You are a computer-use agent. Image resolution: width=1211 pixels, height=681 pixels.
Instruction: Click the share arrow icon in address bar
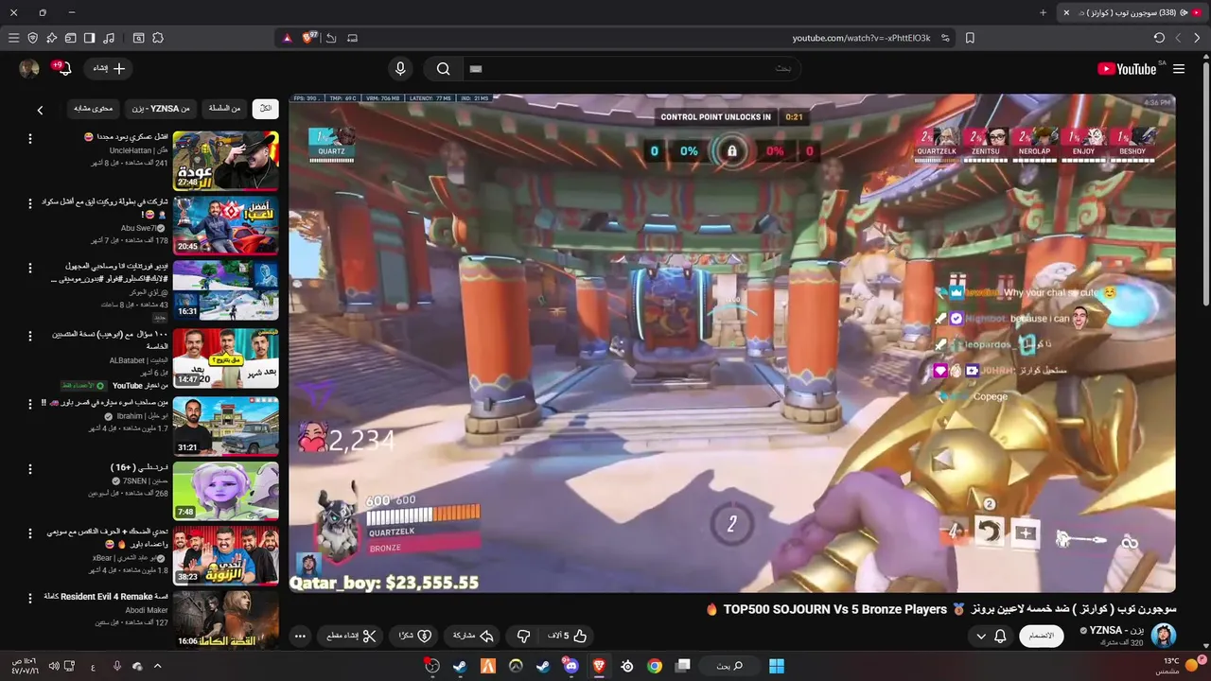pyautogui.click(x=331, y=38)
